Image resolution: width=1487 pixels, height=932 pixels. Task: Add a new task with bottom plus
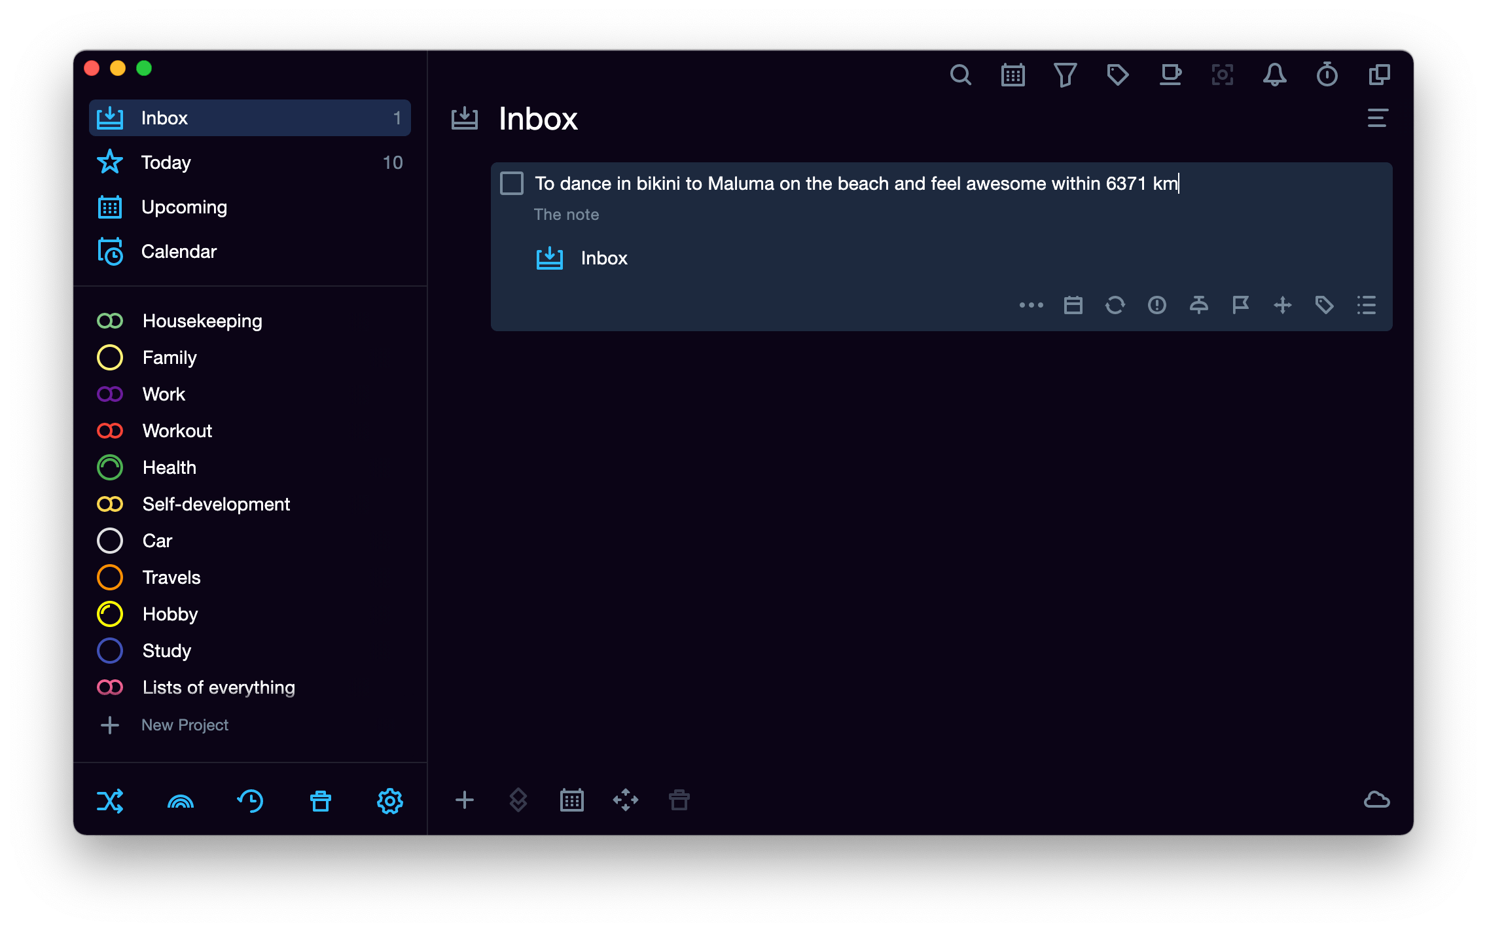click(x=465, y=800)
